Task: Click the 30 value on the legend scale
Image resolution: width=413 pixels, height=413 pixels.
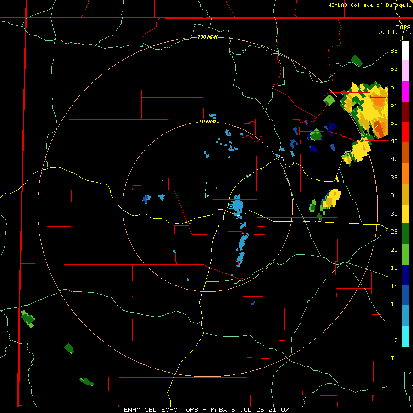Action: click(x=394, y=213)
